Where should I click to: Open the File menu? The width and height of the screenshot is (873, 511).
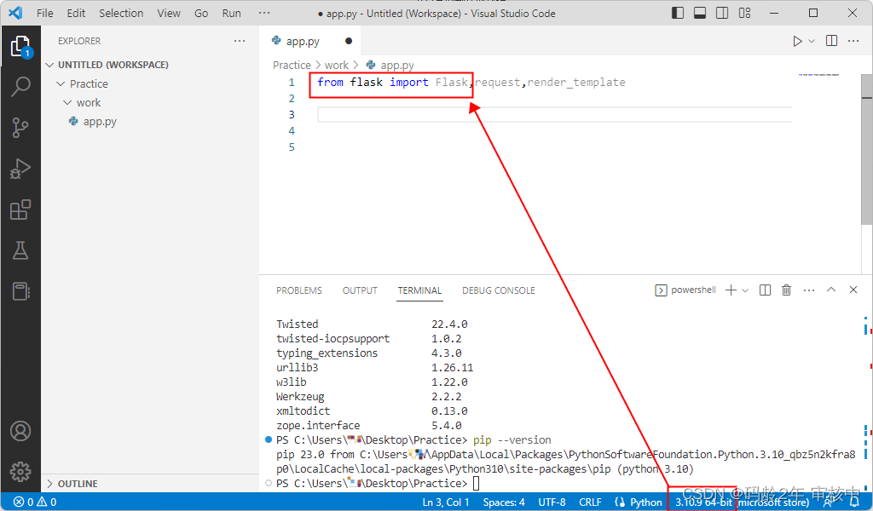click(x=45, y=13)
